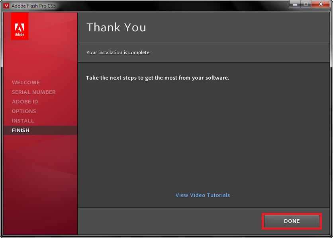Click 'Your installation is complete.' text
333x238 pixels.
(x=118, y=53)
